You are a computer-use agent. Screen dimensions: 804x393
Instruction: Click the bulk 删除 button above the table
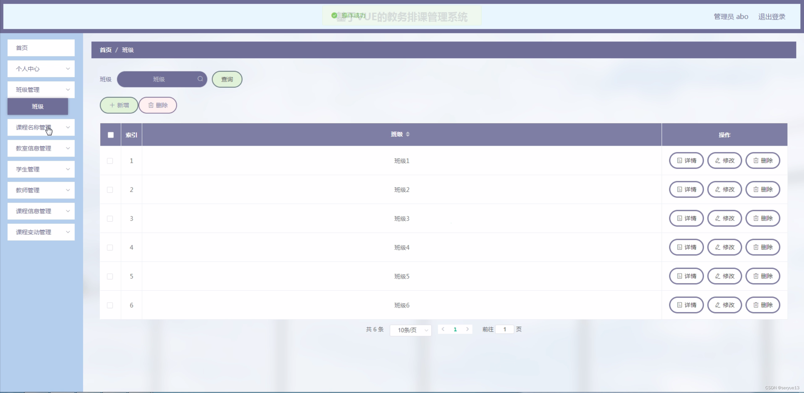coord(158,105)
